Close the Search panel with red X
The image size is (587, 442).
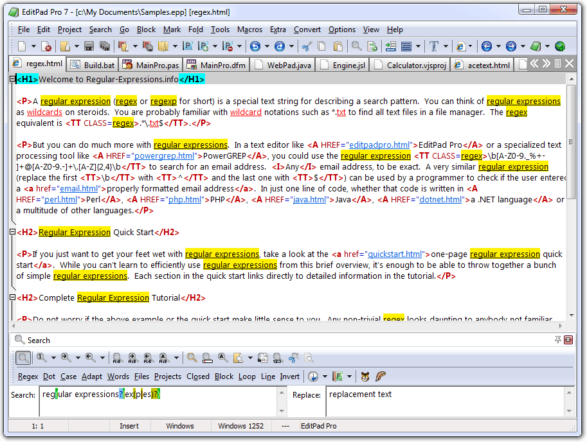[568, 340]
